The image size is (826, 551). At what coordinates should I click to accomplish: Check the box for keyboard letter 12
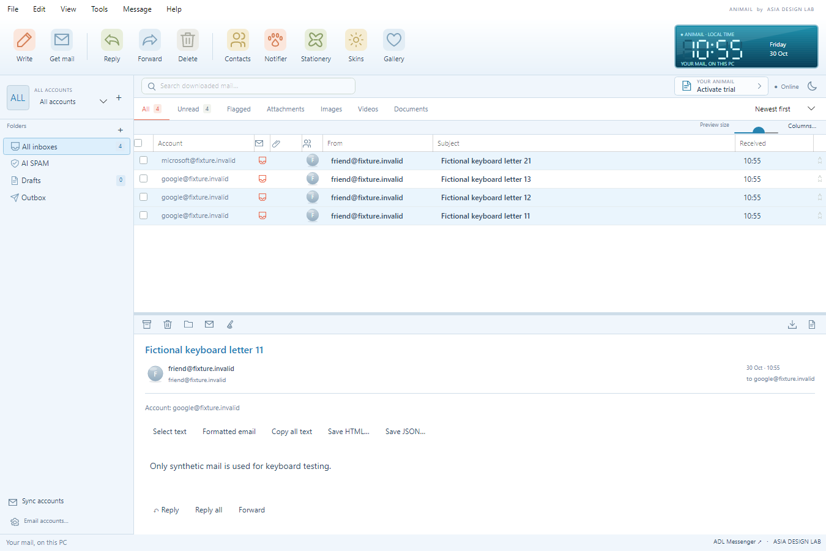[x=144, y=197]
